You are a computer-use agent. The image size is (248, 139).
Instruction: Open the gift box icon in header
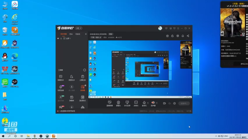coord(167,36)
